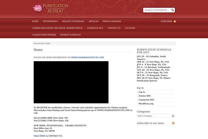Open Prana Calendar menu item
208x139 pixels.
point(112,21)
